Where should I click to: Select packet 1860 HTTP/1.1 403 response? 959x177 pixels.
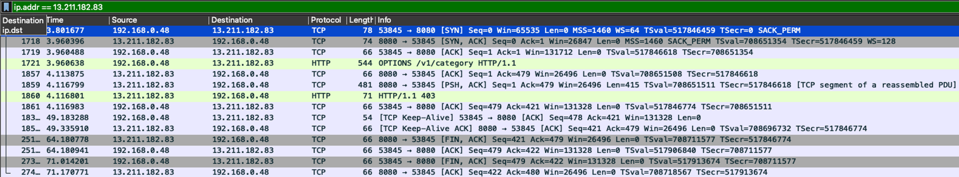click(x=479, y=96)
